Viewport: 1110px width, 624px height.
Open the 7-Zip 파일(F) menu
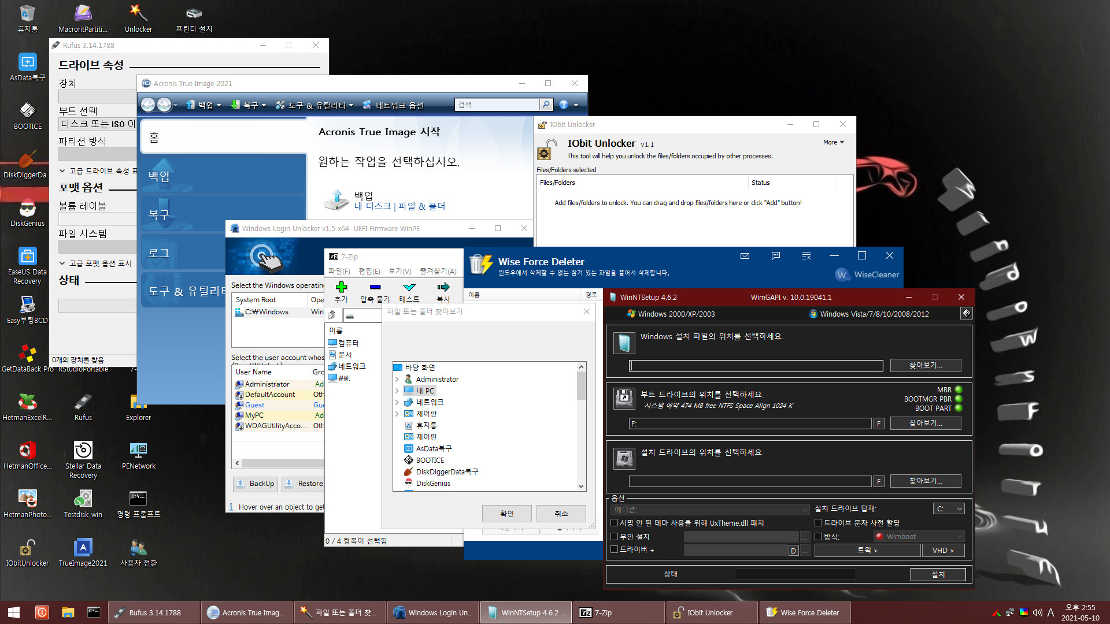339,271
